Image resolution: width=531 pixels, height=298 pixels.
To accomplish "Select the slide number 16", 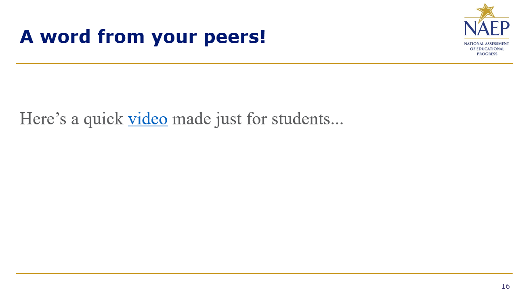I will point(505,287).
